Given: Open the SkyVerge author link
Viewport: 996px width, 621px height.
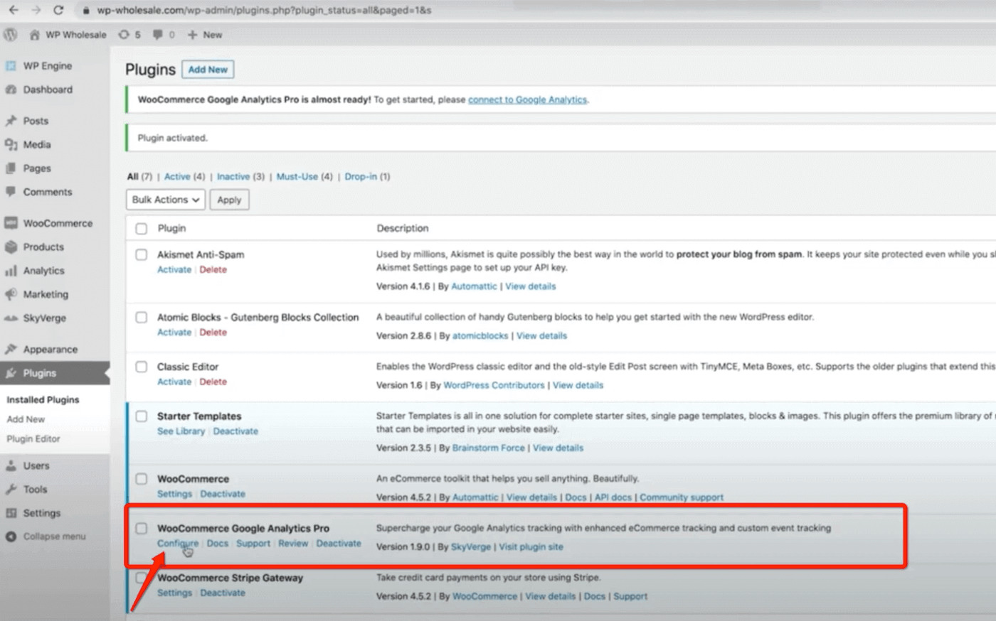Looking at the screenshot, I should [x=471, y=547].
